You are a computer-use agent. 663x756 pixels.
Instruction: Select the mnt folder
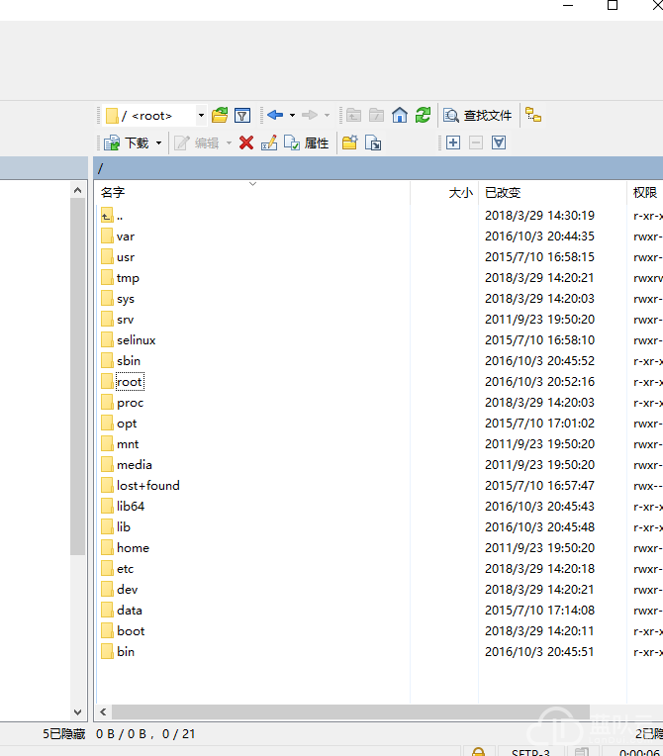[120, 444]
